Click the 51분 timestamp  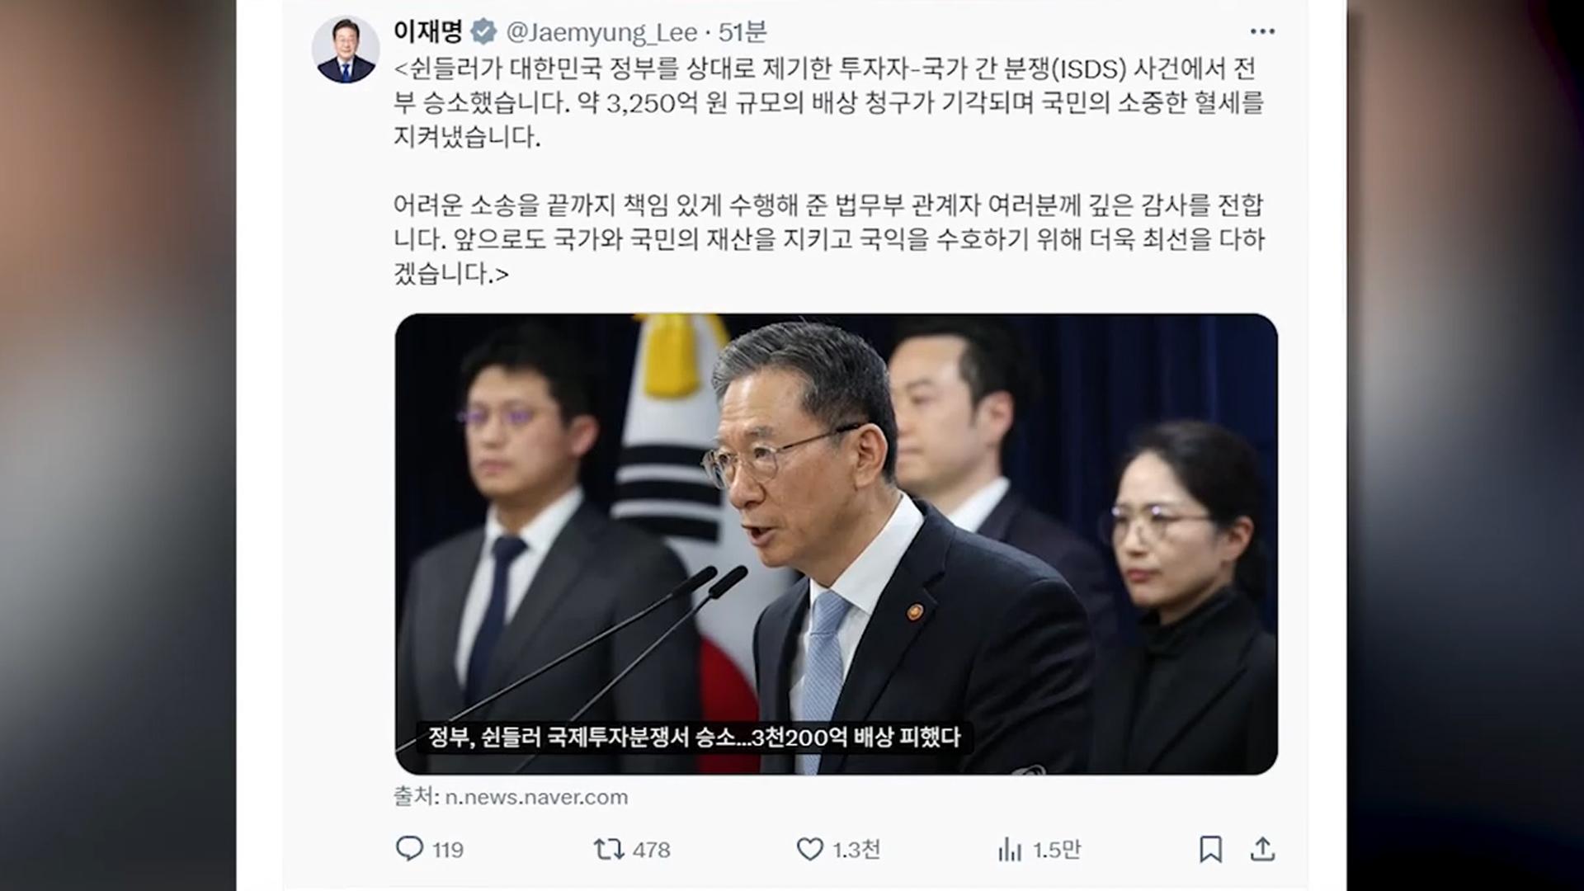742,32
